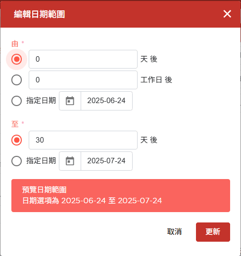Select the '工作日 後' radio button
This screenshot has width=241, height=256.
point(16,80)
